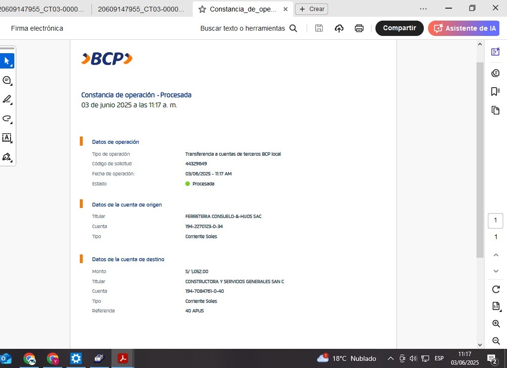Expand the page display options menu

coord(496,306)
